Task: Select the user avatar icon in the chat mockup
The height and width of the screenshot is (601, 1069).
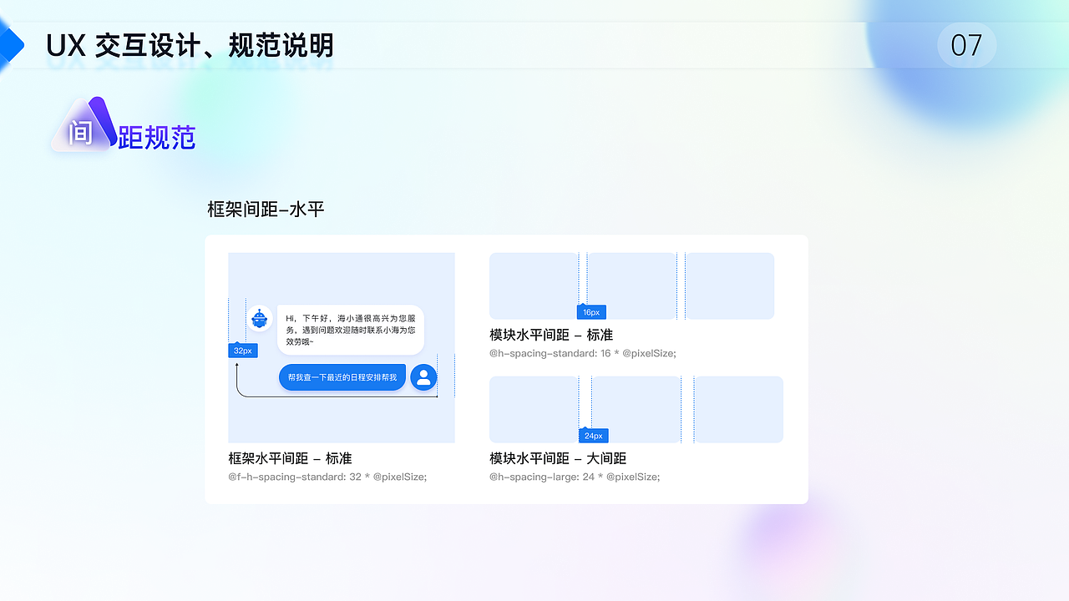Action: point(423,376)
